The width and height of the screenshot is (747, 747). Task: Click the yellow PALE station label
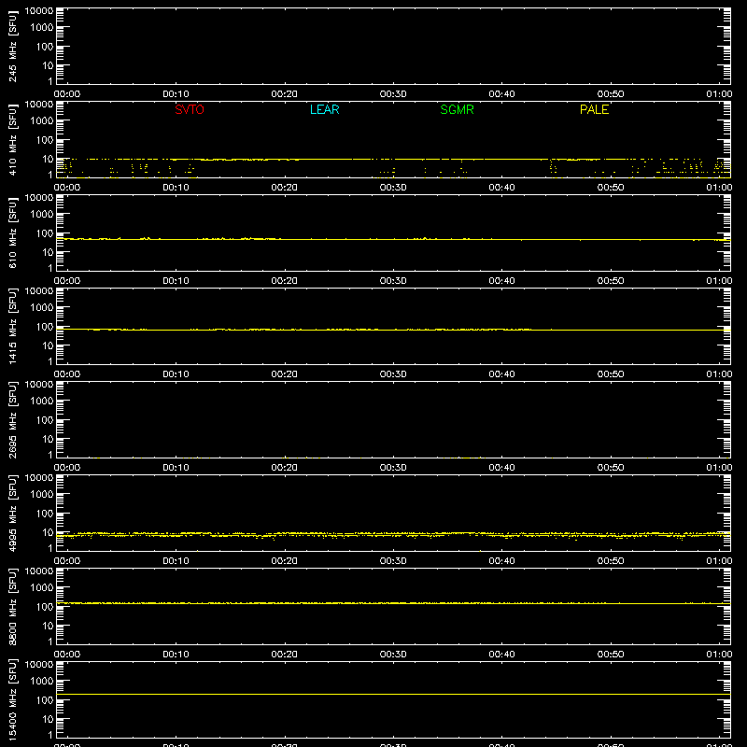[594, 109]
